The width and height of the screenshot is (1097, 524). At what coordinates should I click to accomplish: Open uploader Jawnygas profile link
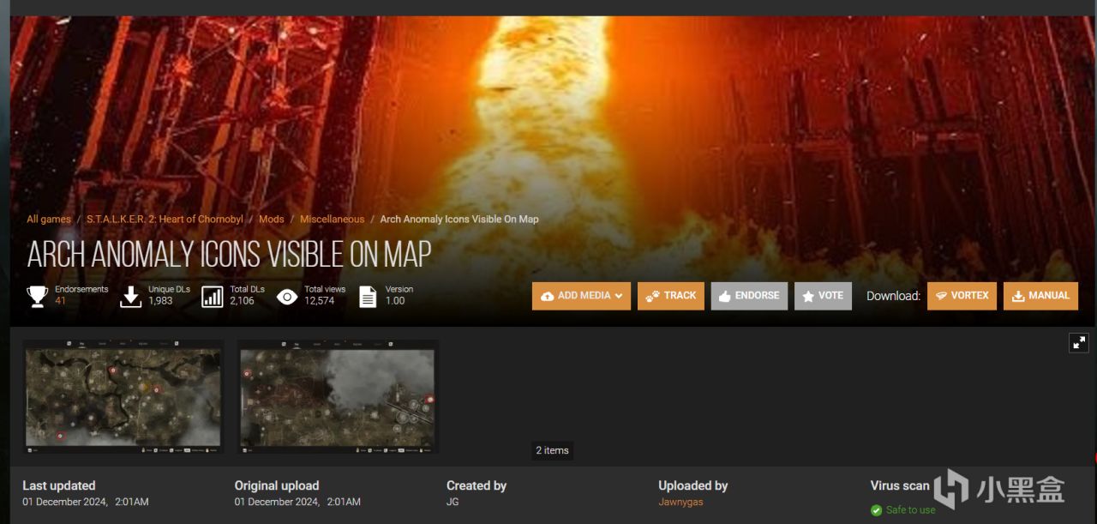pos(680,502)
